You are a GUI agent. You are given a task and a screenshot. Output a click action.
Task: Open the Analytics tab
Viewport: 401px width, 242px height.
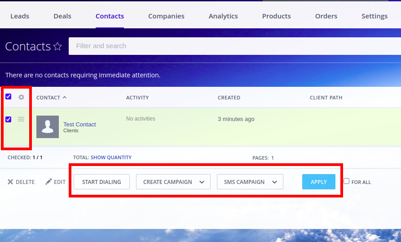click(223, 16)
